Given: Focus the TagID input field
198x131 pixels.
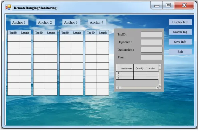Looking at the screenshot, I should (x=151, y=34).
